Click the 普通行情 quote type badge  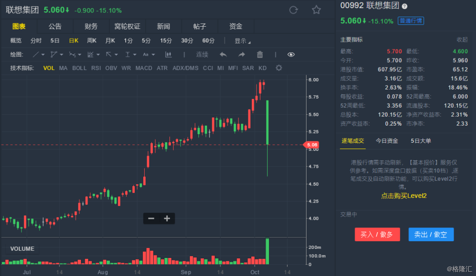coord(411,20)
